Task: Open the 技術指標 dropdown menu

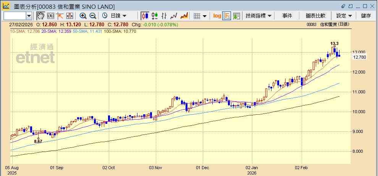Action: tap(258, 16)
